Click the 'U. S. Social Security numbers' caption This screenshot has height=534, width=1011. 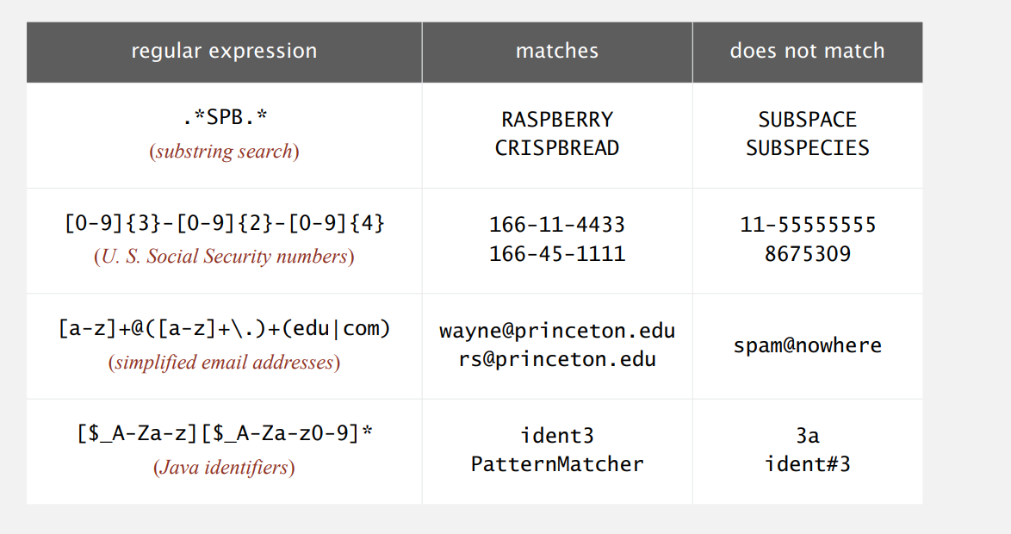tap(224, 257)
